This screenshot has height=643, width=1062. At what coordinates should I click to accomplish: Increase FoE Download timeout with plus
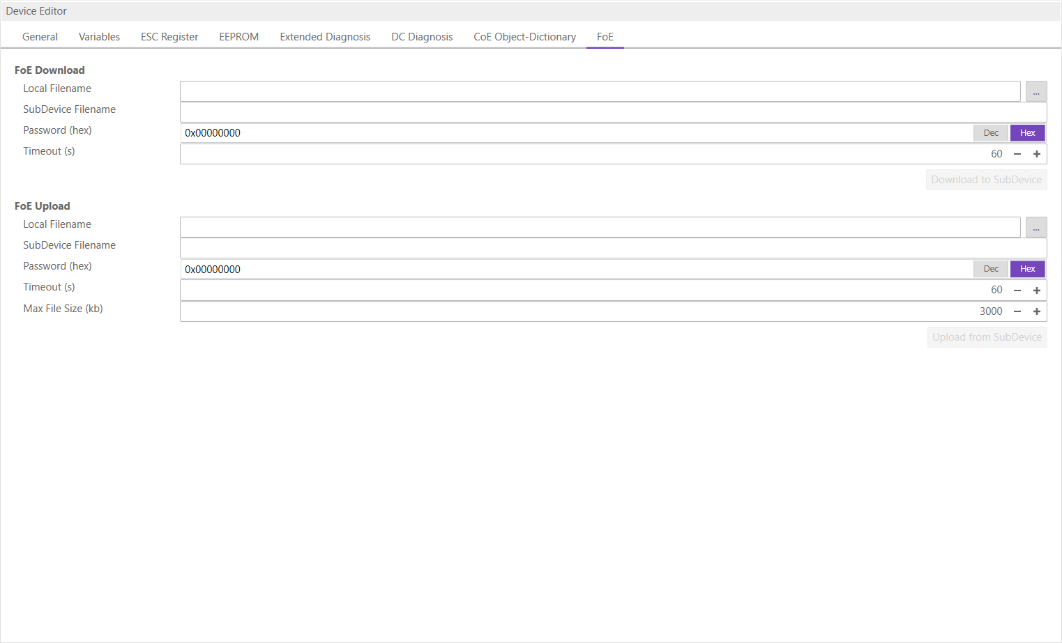1037,154
